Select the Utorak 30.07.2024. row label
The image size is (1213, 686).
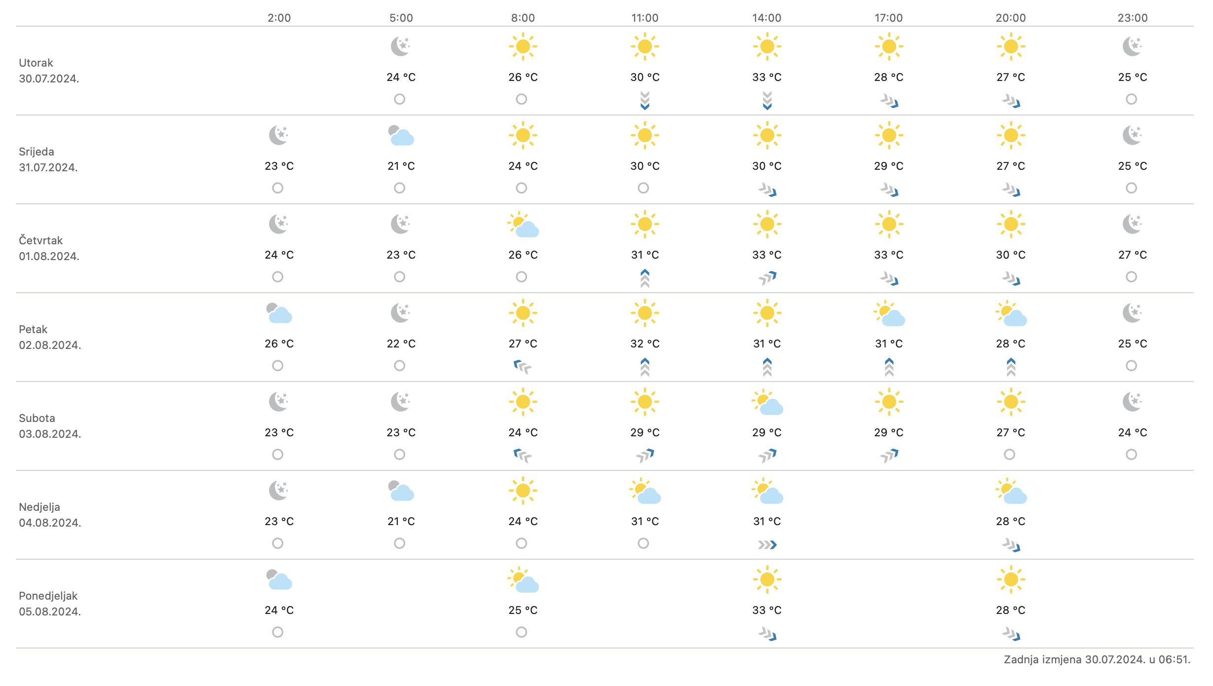tap(49, 71)
